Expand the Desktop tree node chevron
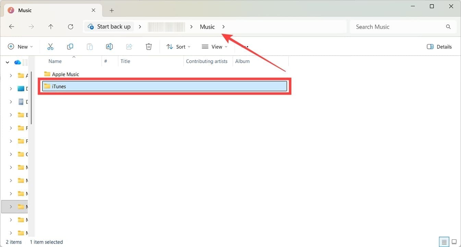 coord(11,89)
